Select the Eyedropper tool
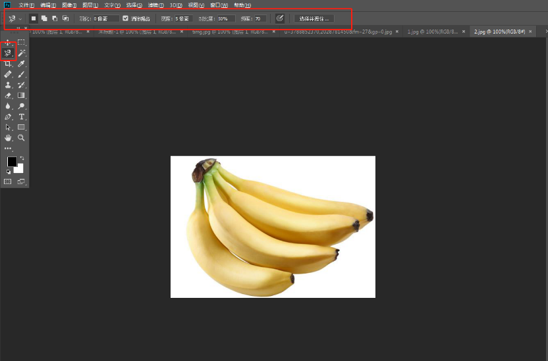The width and height of the screenshot is (548, 361). click(21, 64)
